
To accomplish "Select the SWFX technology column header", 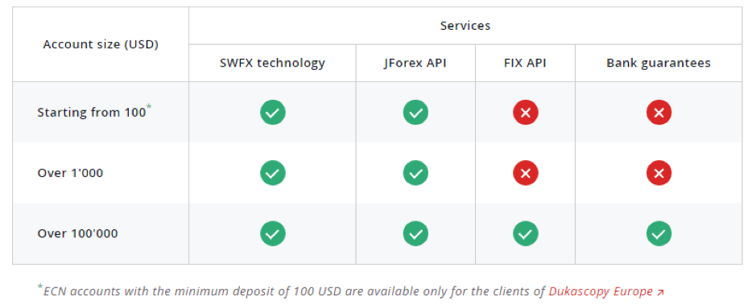I will pyautogui.click(x=272, y=63).
